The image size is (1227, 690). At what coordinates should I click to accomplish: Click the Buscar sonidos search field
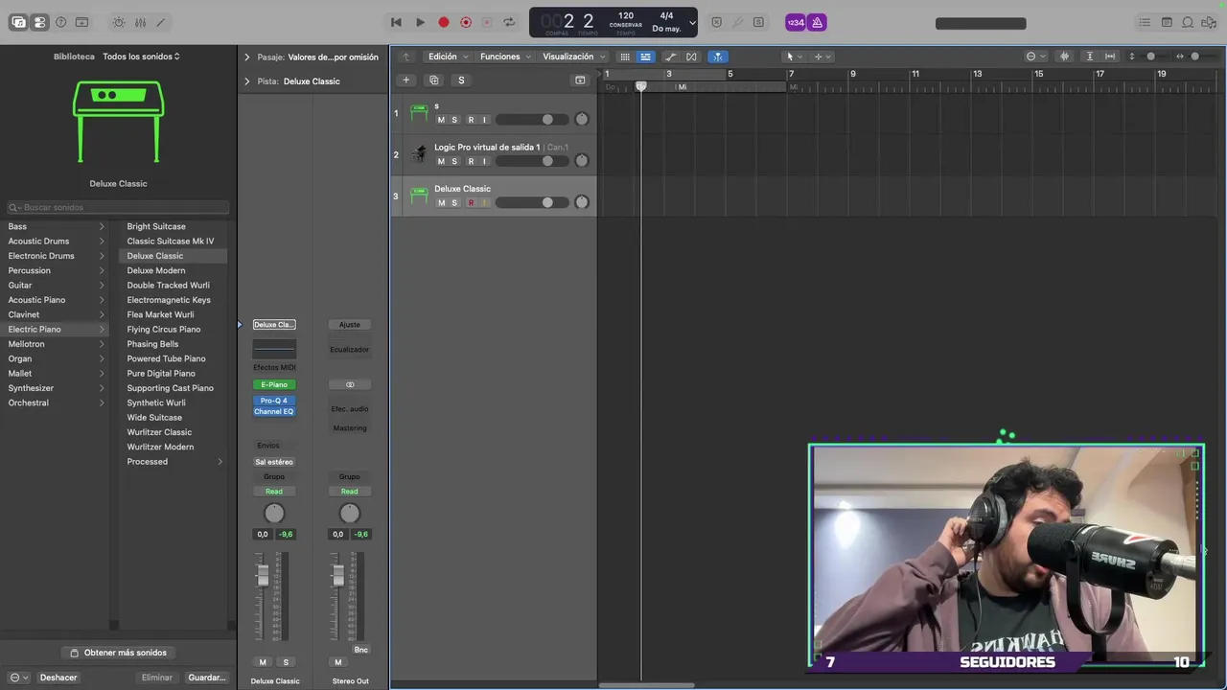[118, 207]
